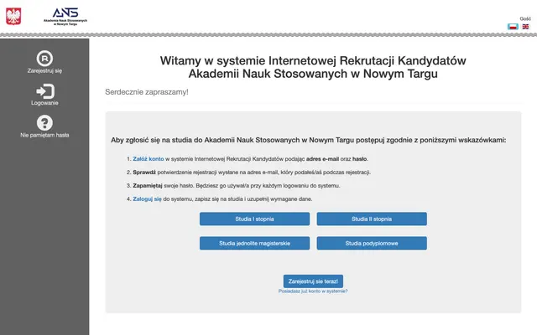Image resolution: width=537 pixels, height=335 pixels.
Task: Follow the Zaloguj się link in step 4
Action: [x=147, y=199]
